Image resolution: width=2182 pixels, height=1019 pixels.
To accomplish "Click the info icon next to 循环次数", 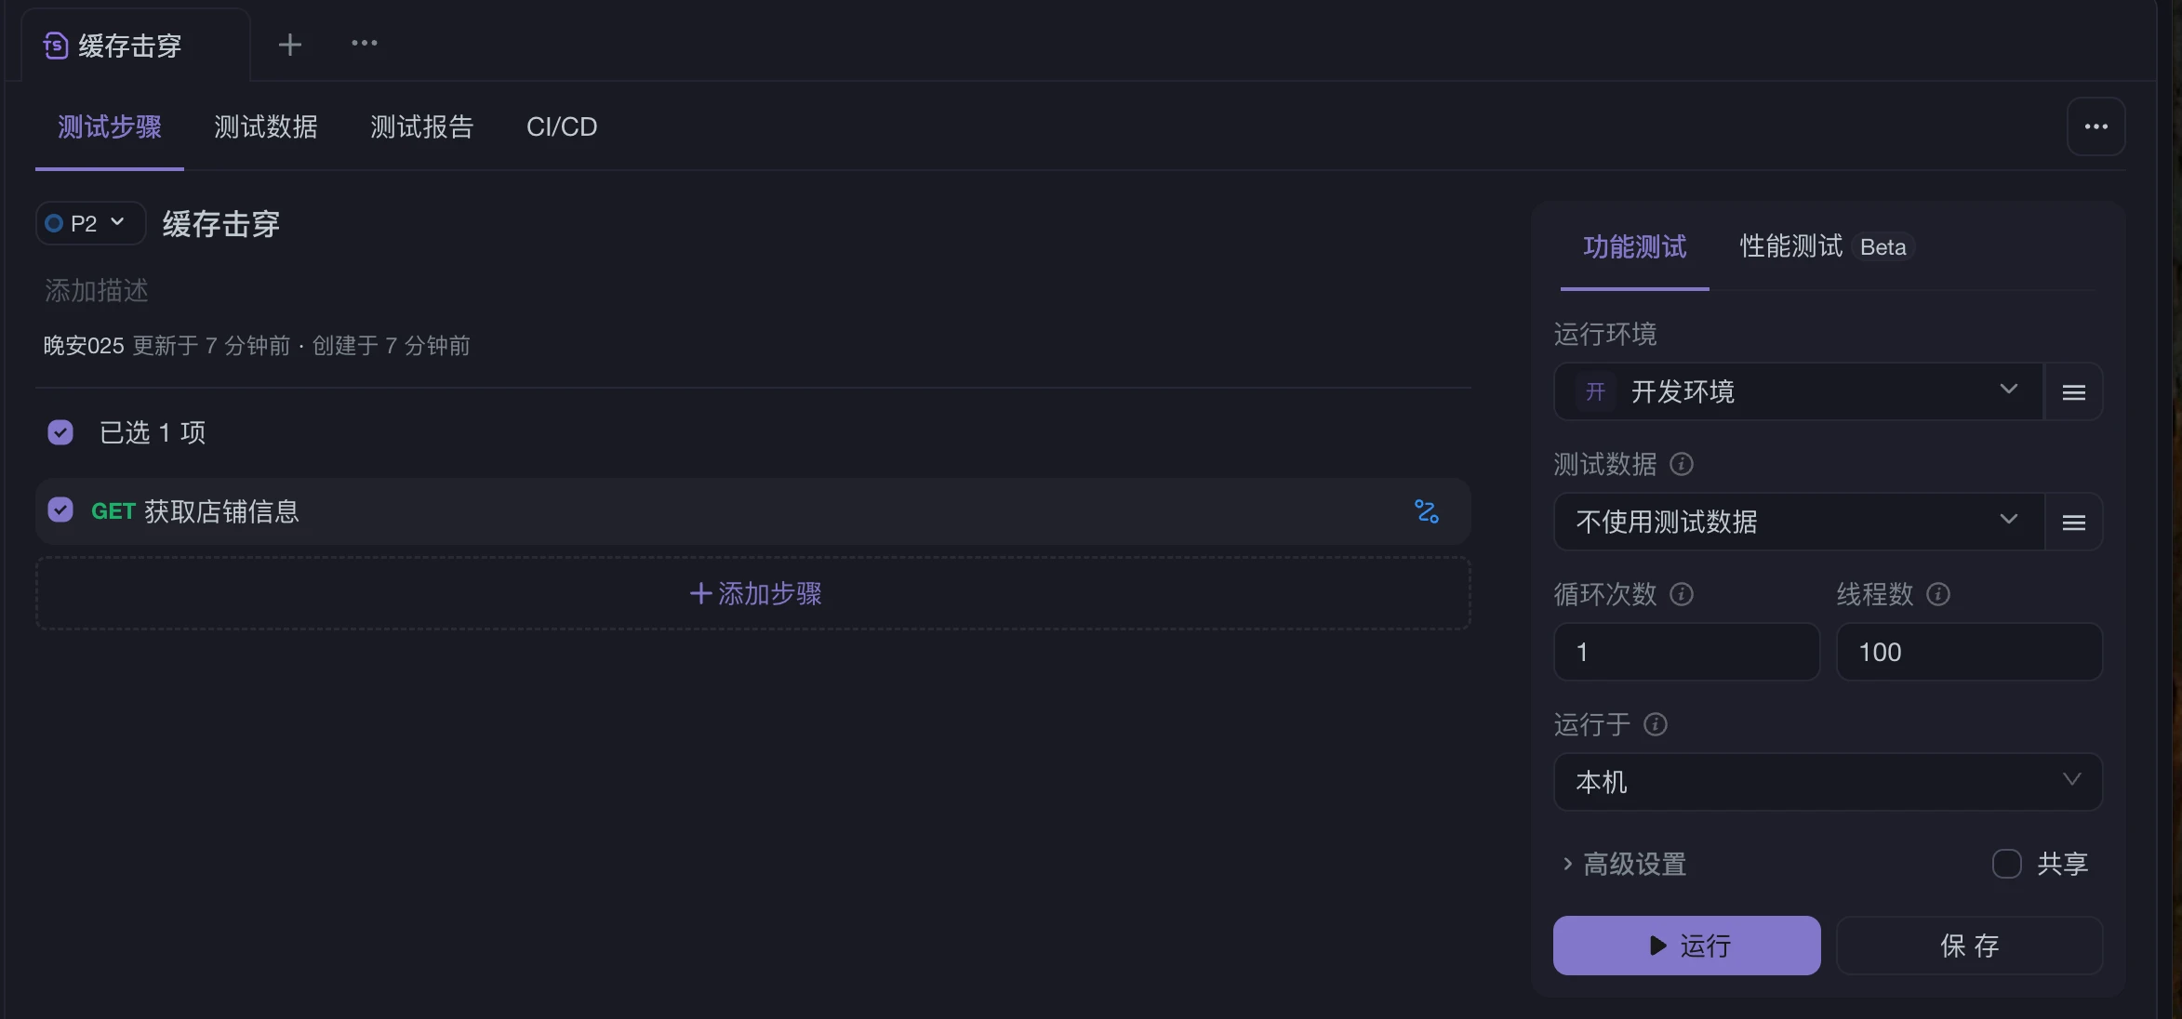I will point(1682,594).
